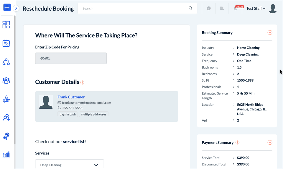The image size is (283, 169).
Task: Click the zip code input field
Action: pyautogui.click(x=71, y=58)
